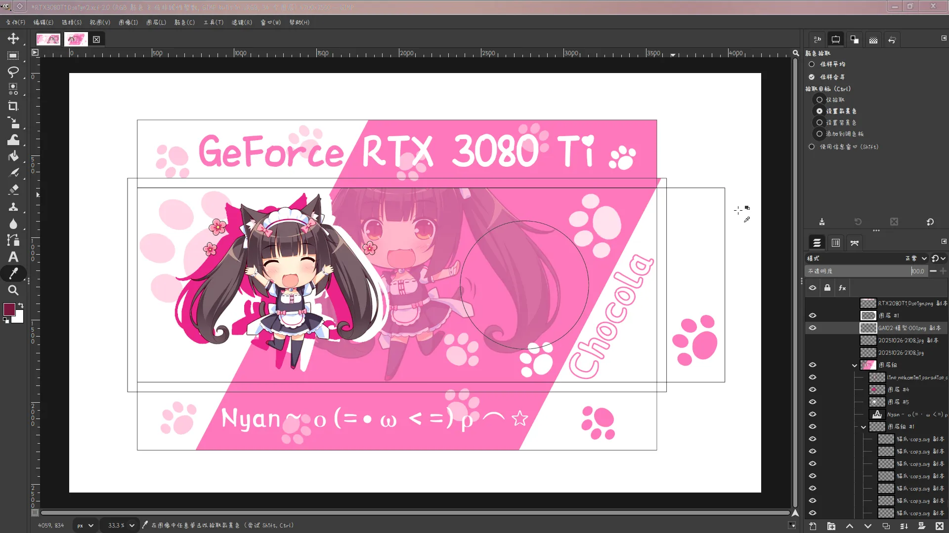949x533 pixels.
Task: Toggle the 位样合并 sample merged option
Action: (812, 77)
